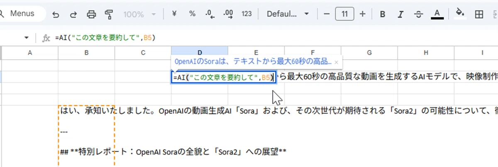This screenshot has height=167, width=498.
Task: Open the Default font dropdown
Action: click(288, 14)
